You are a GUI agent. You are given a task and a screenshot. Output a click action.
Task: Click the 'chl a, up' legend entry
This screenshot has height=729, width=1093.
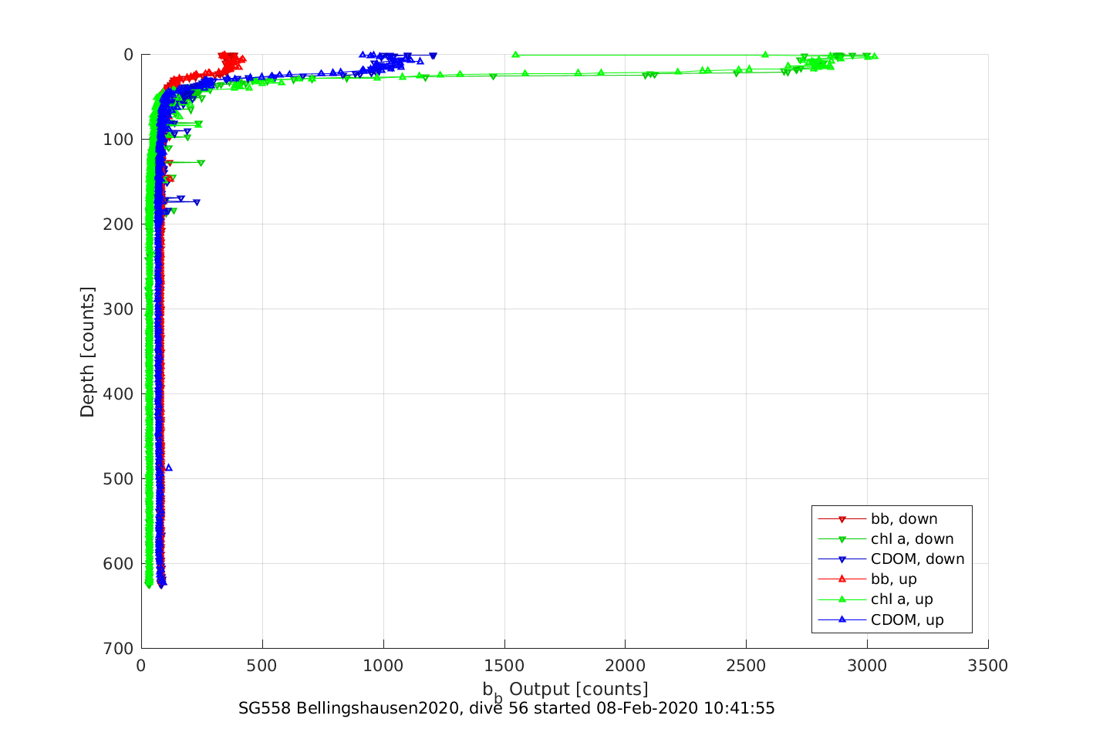point(875,599)
